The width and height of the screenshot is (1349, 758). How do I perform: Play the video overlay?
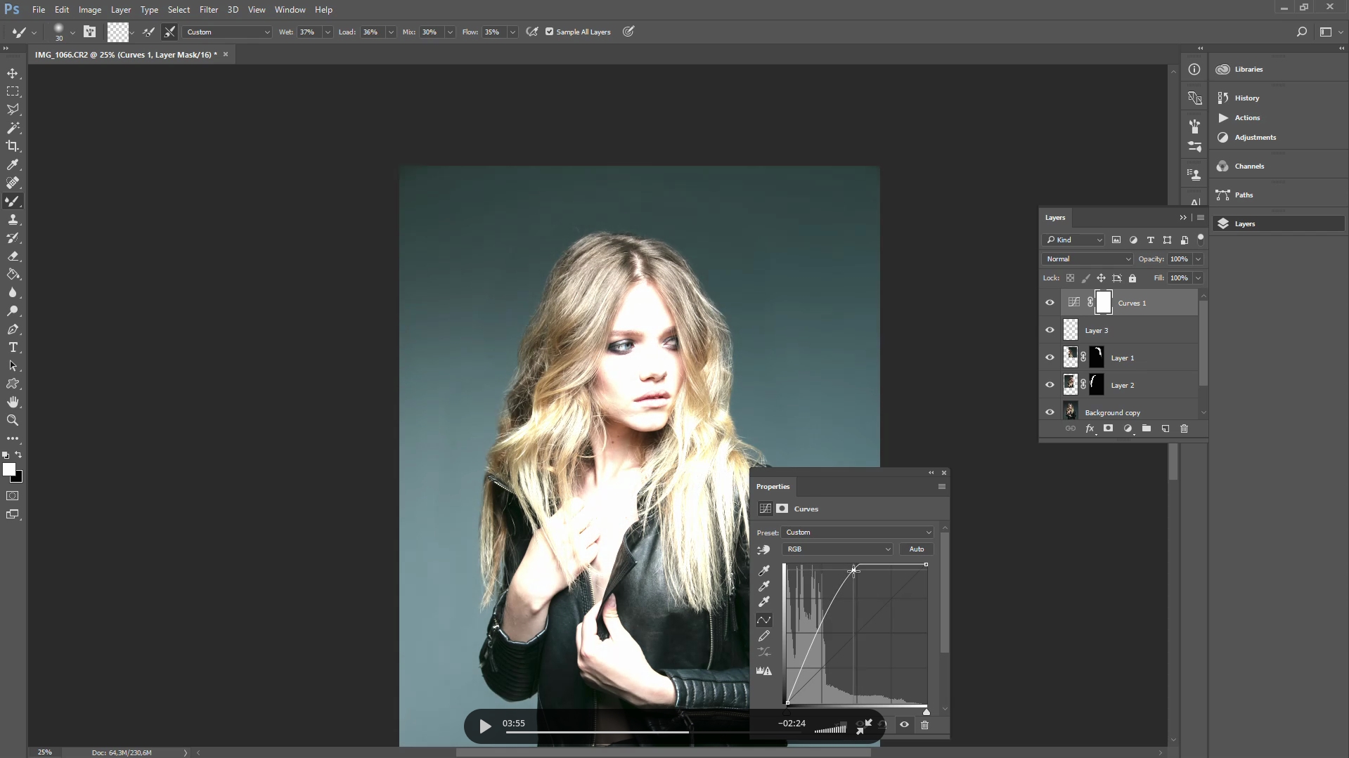click(485, 726)
